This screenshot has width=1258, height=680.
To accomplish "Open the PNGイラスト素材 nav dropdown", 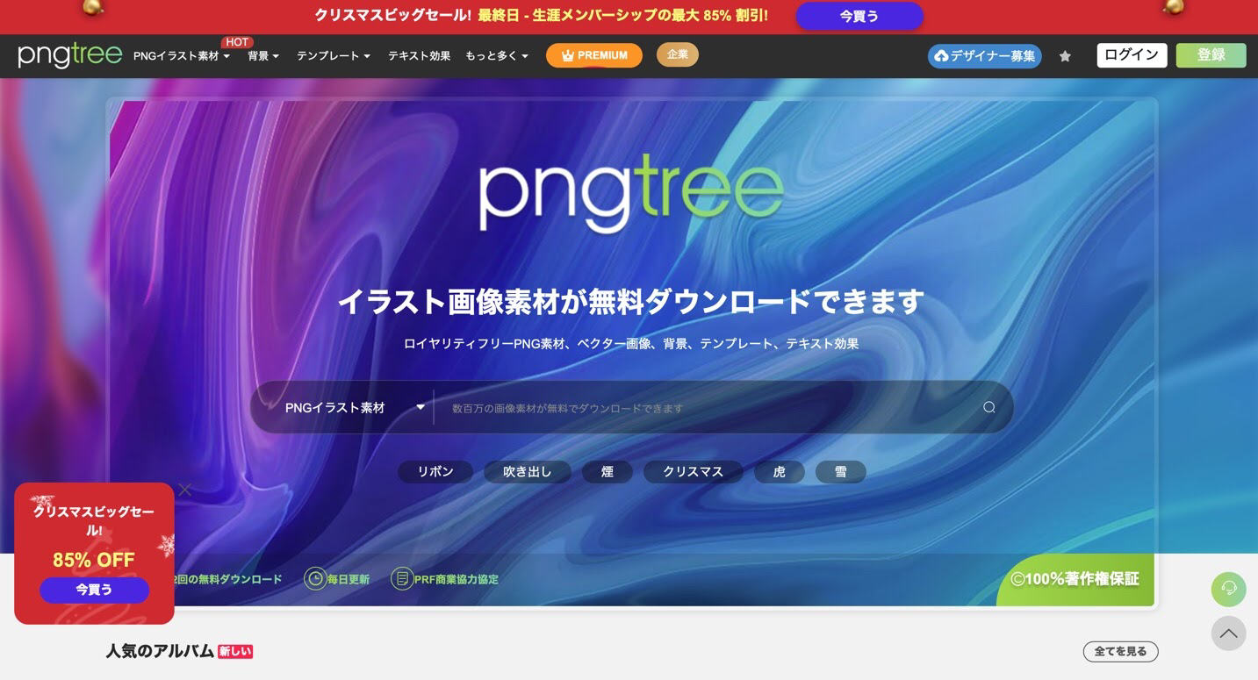I will 182,56.
